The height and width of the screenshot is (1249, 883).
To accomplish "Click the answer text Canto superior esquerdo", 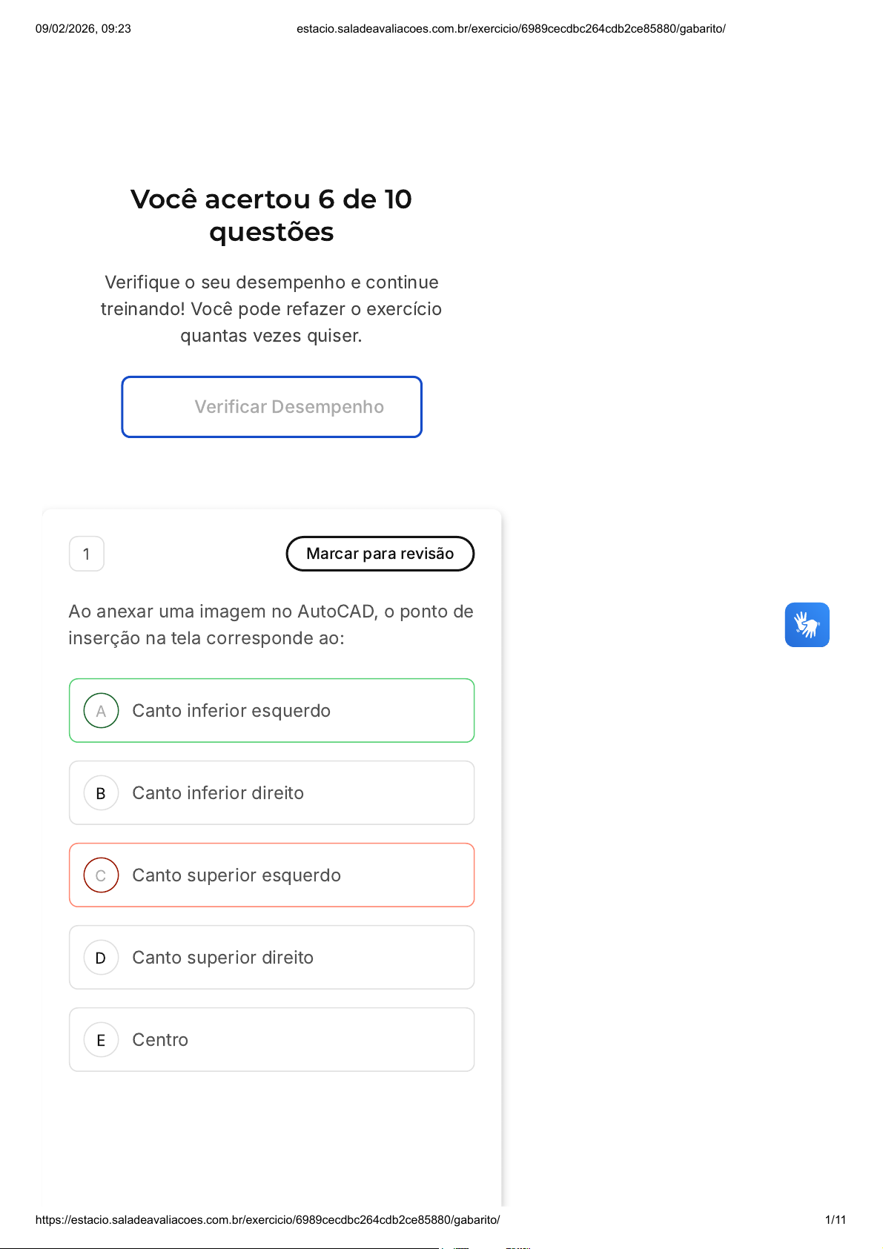I will tap(237, 875).
